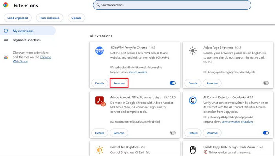Image resolution: width=275 pixels, height=156 pixels.
Task: Click Control Tab Brightness extension name
Action: [x=125, y=147]
